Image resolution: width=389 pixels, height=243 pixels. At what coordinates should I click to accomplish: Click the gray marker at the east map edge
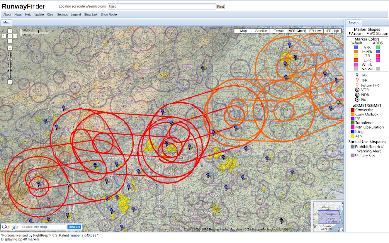338,102
